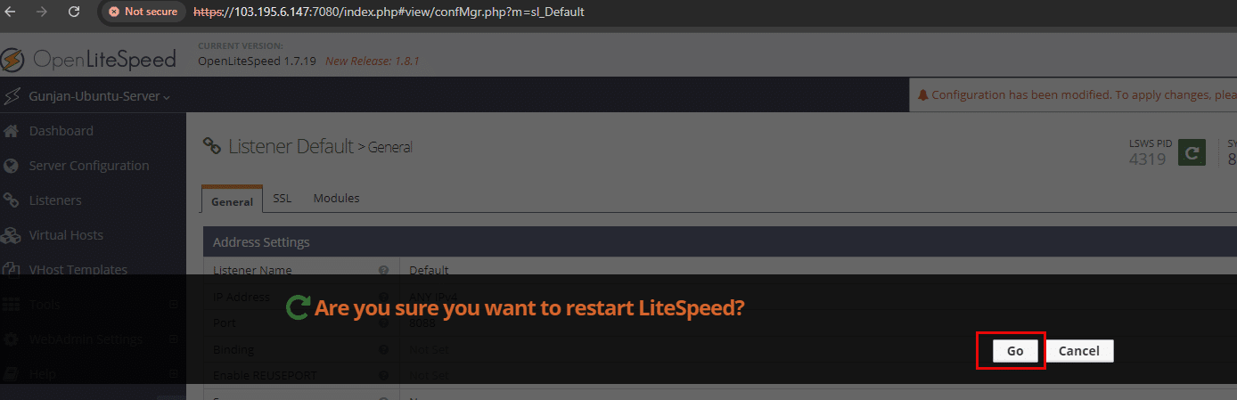
Task: Click the help icon for Listener Name
Action: click(x=384, y=270)
